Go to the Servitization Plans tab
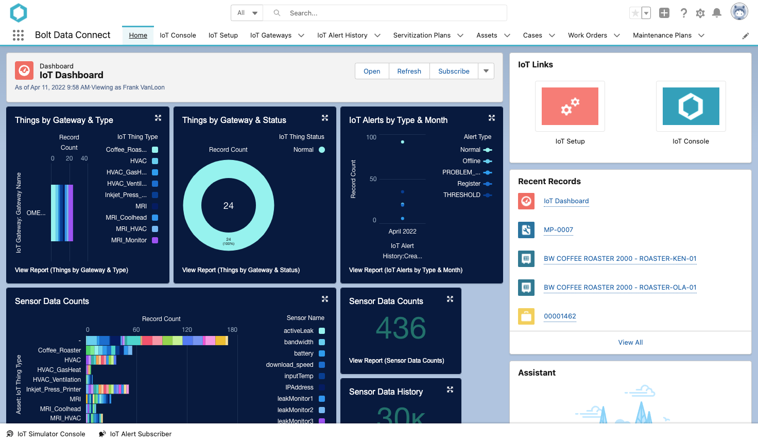Screen dimensions: 758x444 pyautogui.click(x=422, y=35)
